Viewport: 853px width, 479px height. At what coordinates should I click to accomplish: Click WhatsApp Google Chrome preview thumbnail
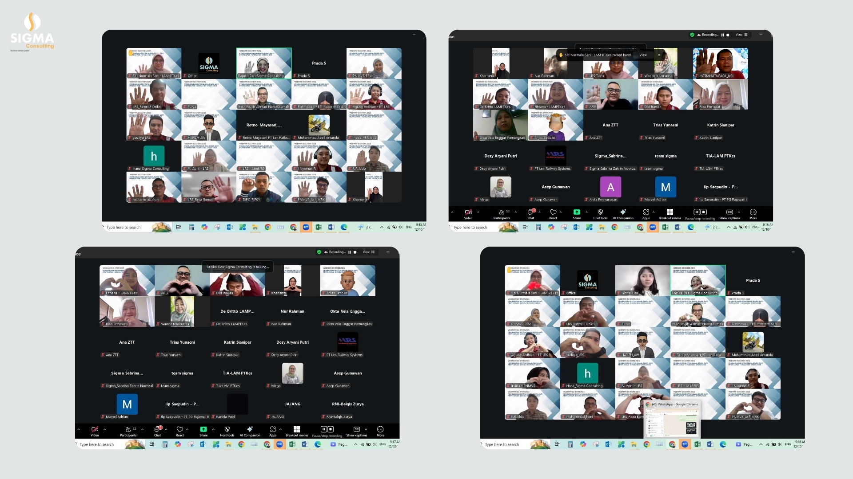tap(672, 421)
